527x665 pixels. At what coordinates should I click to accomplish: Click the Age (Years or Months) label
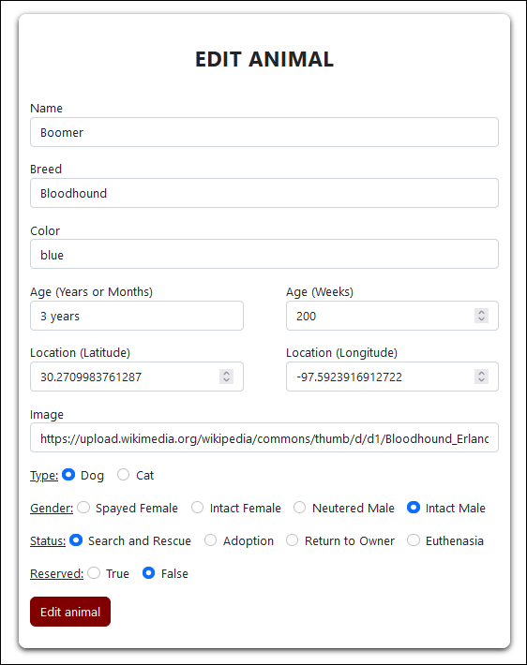click(91, 292)
